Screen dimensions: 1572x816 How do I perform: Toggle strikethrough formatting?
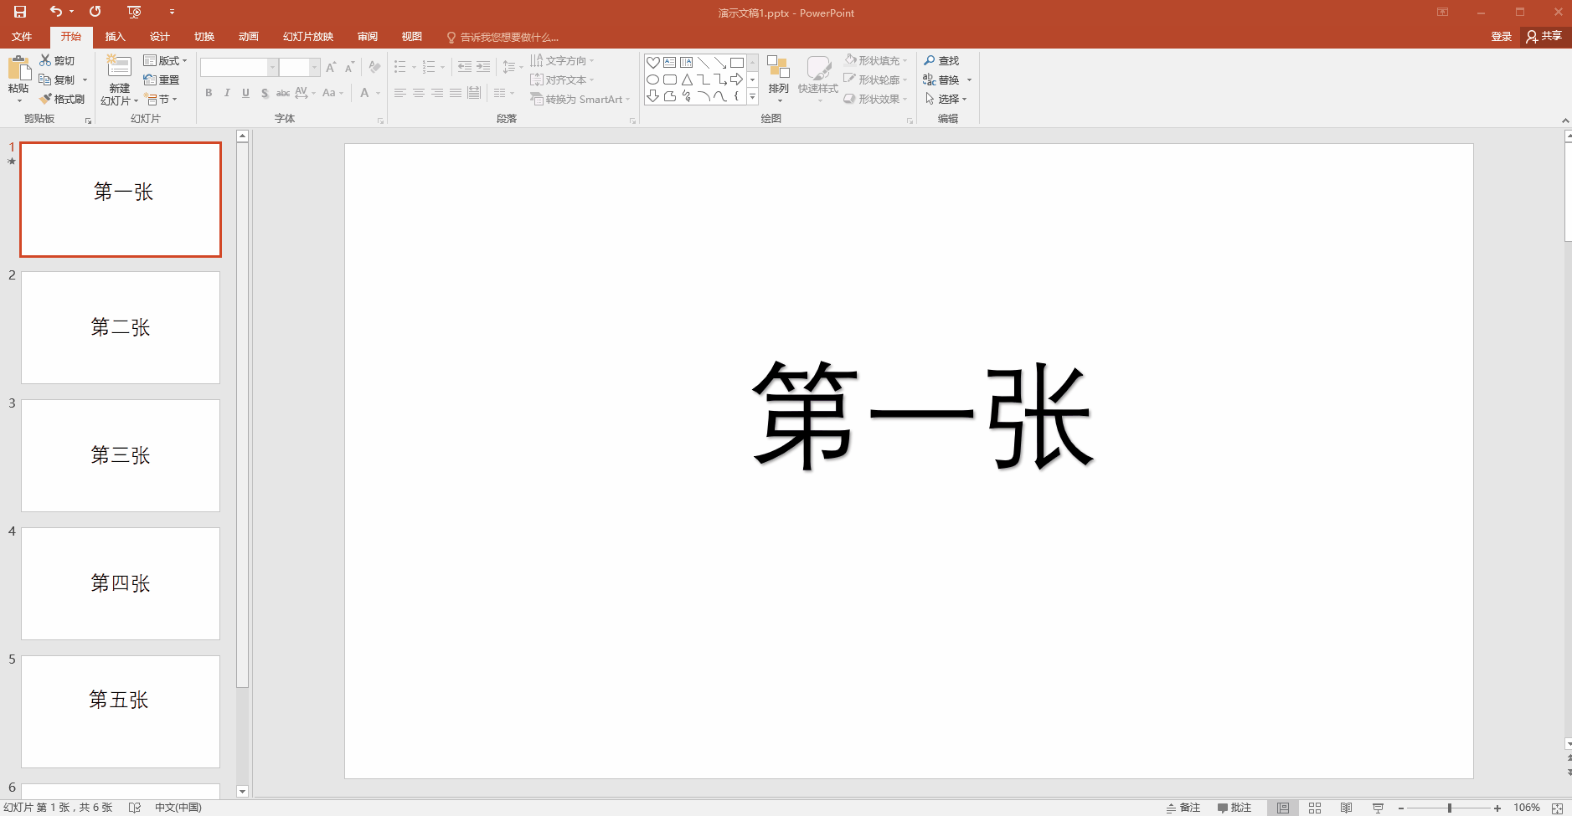point(283,93)
